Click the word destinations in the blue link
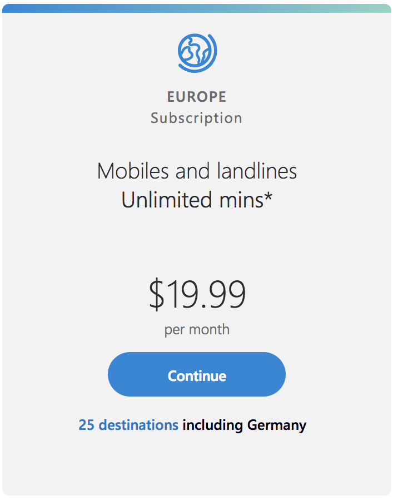393x500 pixels. coord(138,425)
